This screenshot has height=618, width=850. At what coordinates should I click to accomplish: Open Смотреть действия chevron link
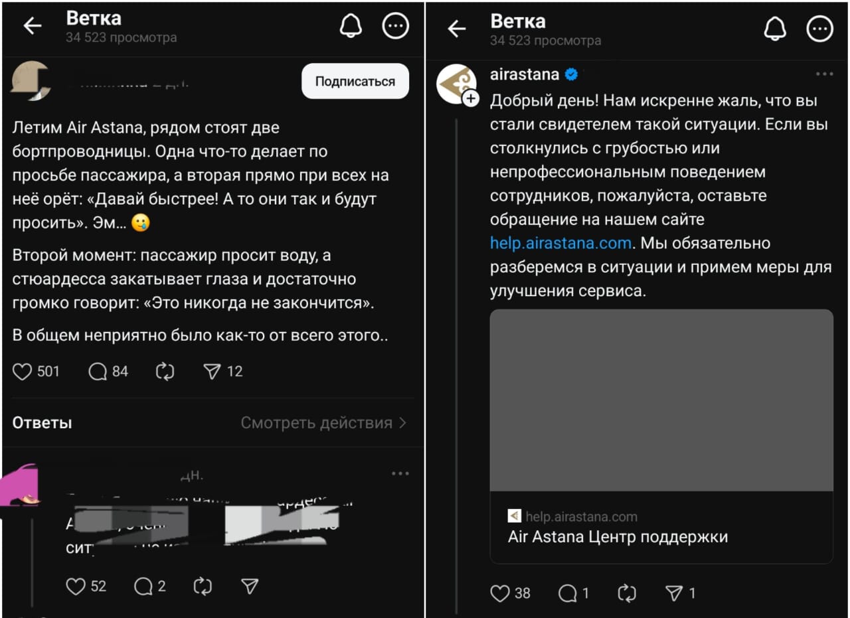click(x=323, y=423)
